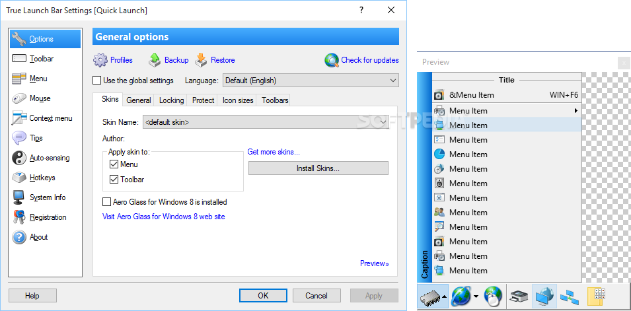
Task: Open Visit Aero Glass web site link
Action: click(x=164, y=217)
